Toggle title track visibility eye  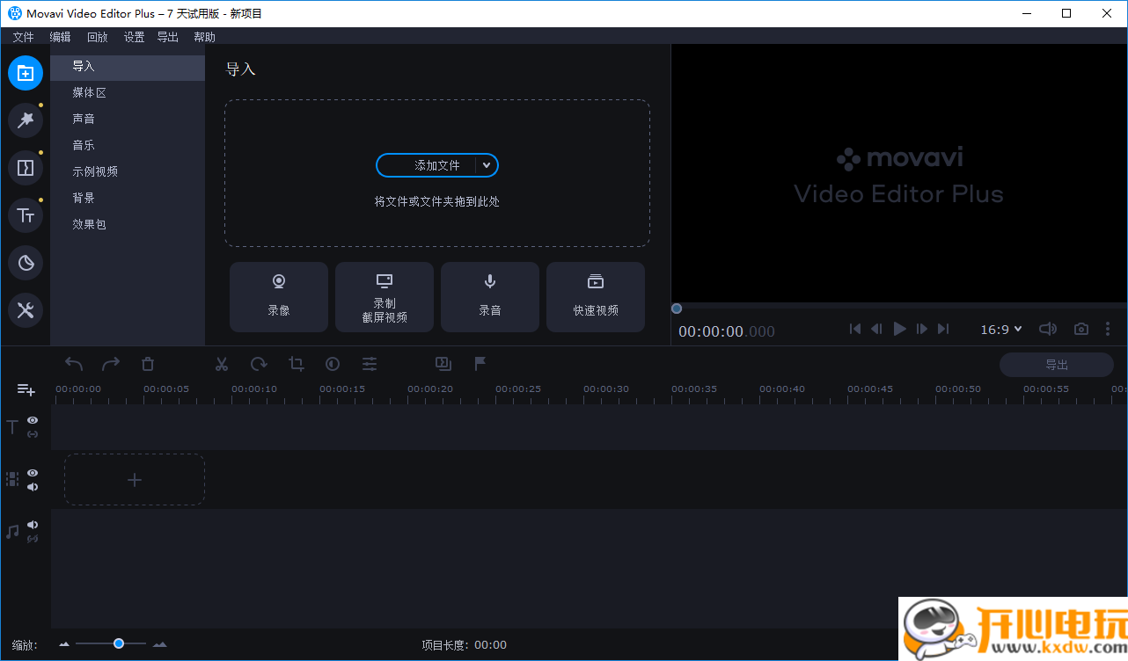(x=33, y=420)
